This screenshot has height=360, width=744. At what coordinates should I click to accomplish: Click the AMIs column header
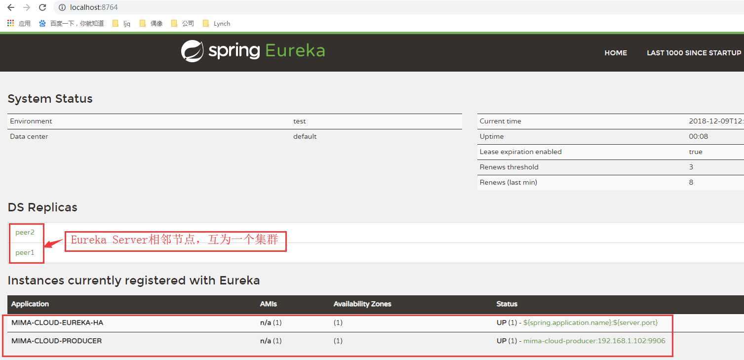tap(269, 304)
